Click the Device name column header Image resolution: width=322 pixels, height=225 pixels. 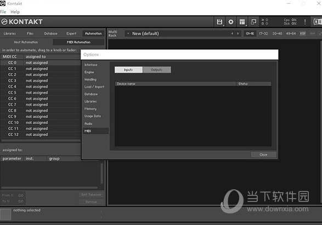[x=176, y=84]
